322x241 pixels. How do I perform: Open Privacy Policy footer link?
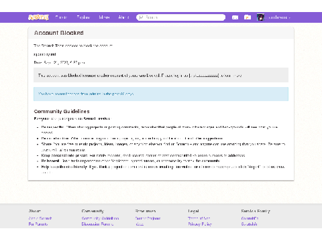(200, 224)
